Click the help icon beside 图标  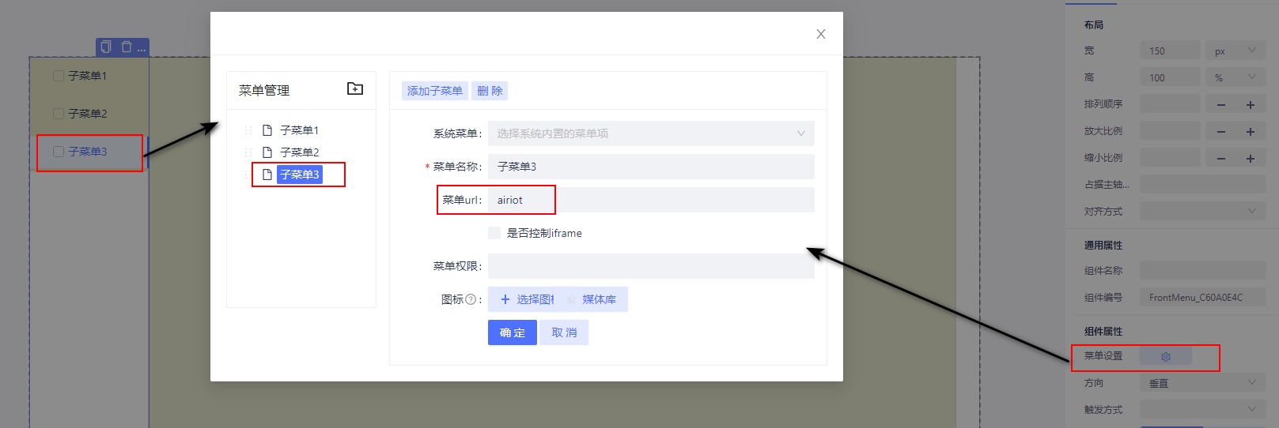pos(471,299)
